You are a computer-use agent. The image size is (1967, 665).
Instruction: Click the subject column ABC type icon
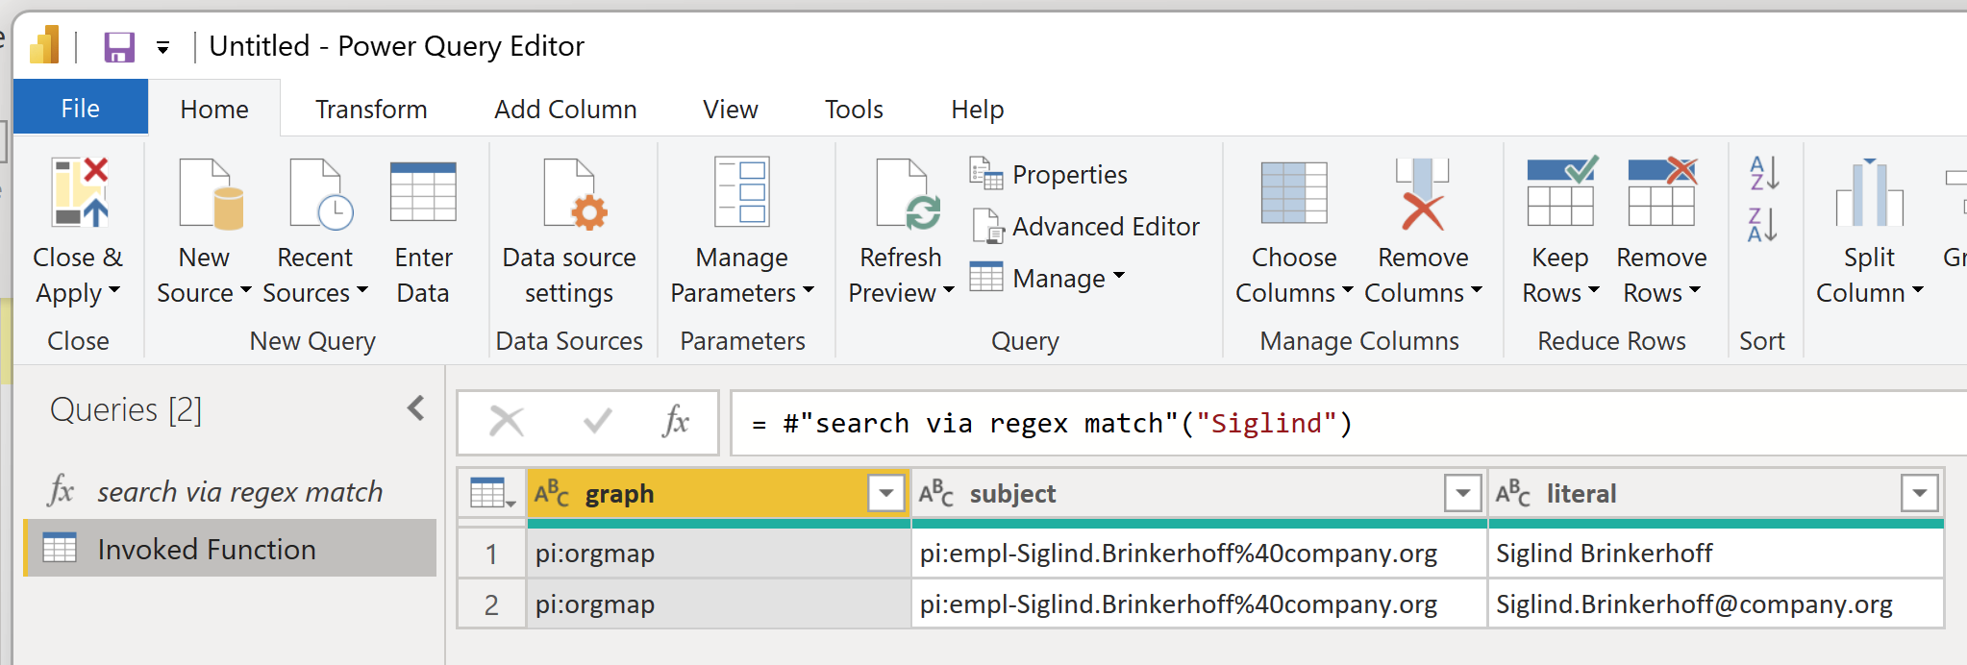coord(936,494)
